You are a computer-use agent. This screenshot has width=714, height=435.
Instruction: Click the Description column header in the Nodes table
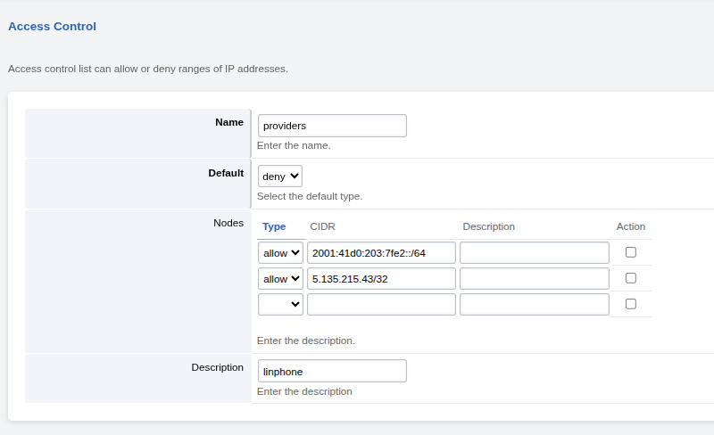click(x=488, y=226)
